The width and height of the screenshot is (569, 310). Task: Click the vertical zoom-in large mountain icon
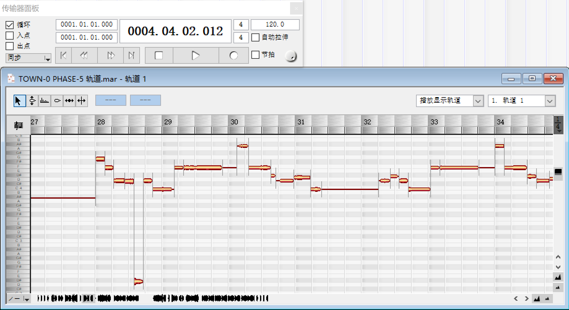[x=558, y=277]
